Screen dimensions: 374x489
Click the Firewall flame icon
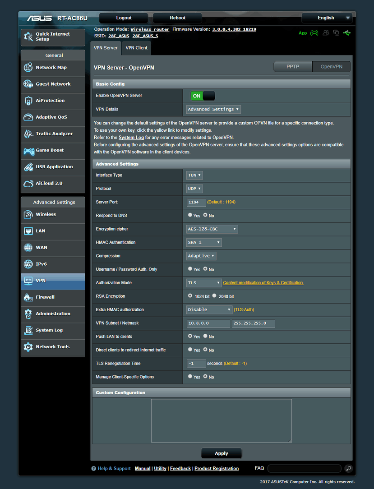point(28,297)
